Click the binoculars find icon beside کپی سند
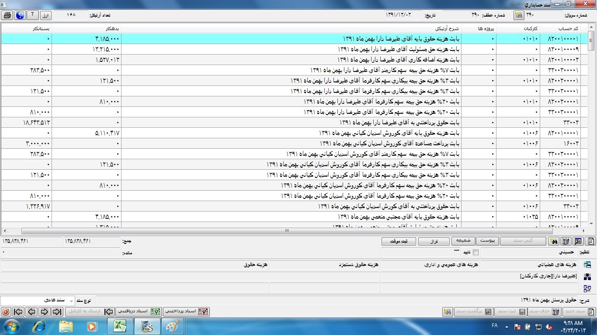Screen dimensions: 597x335 coord(554,241)
